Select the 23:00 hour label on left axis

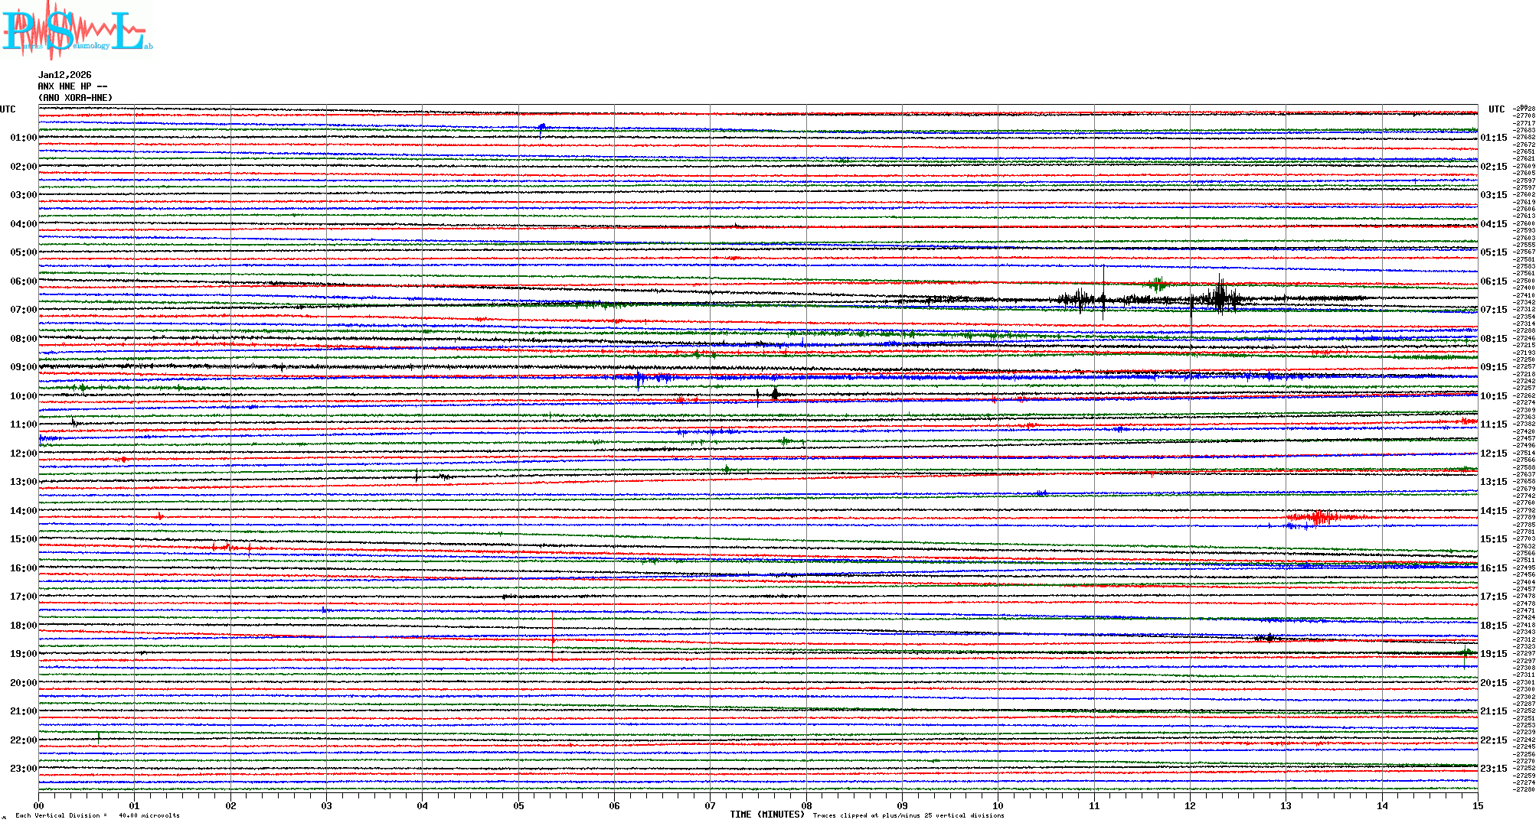click(x=23, y=769)
